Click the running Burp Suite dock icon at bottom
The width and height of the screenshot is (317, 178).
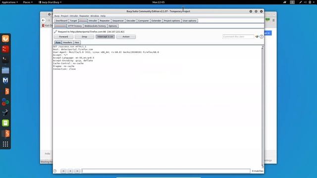[6, 133]
